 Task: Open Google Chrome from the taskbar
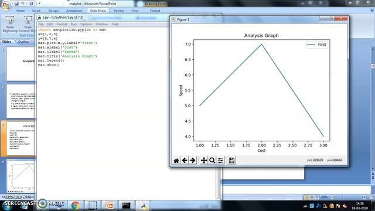coord(76,206)
